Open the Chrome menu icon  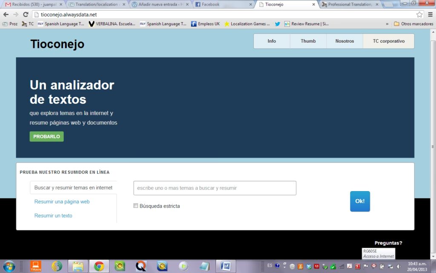tap(430, 15)
